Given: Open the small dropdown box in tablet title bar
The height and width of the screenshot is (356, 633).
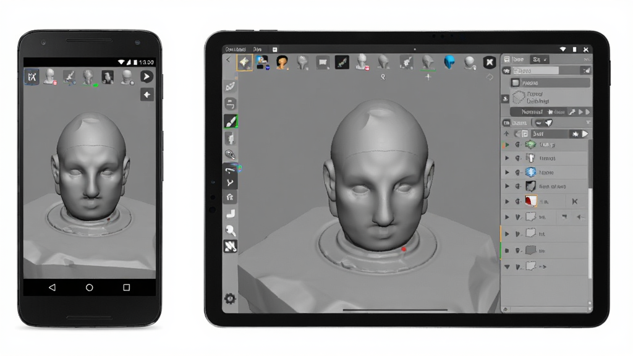Looking at the screenshot, I should coord(275,49).
